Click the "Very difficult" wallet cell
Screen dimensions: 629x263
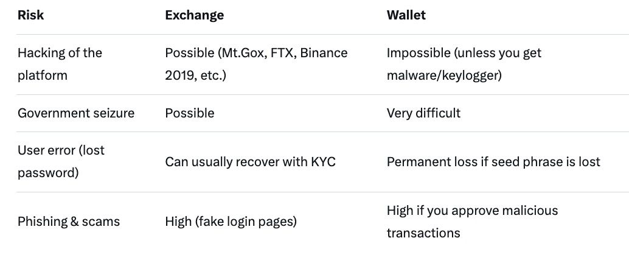pyautogui.click(x=423, y=113)
